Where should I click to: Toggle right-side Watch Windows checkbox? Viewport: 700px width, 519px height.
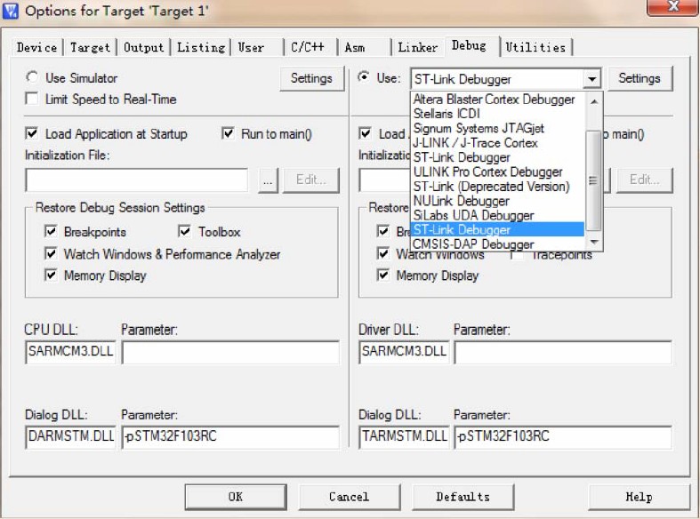coord(383,253)
